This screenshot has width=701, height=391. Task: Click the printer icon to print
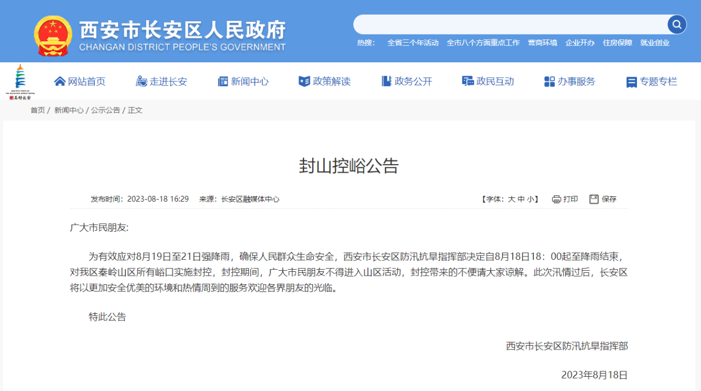(x=556, y=199)
